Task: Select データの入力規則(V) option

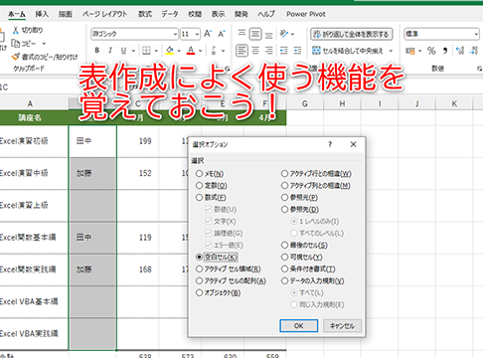Action: (284, 280)
